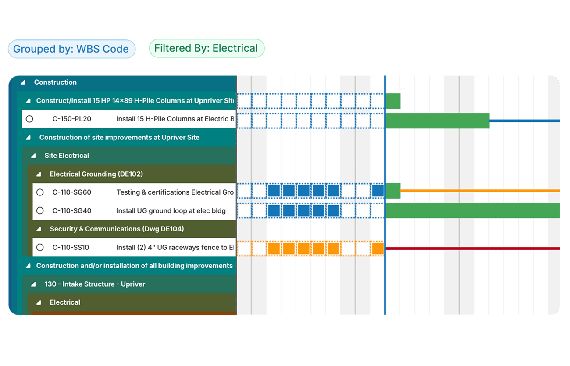Viewport: 570px width, 366px height.
Task: Expand the Construction and/or installation of building improvements row
Action: click(x=28, y=266)
